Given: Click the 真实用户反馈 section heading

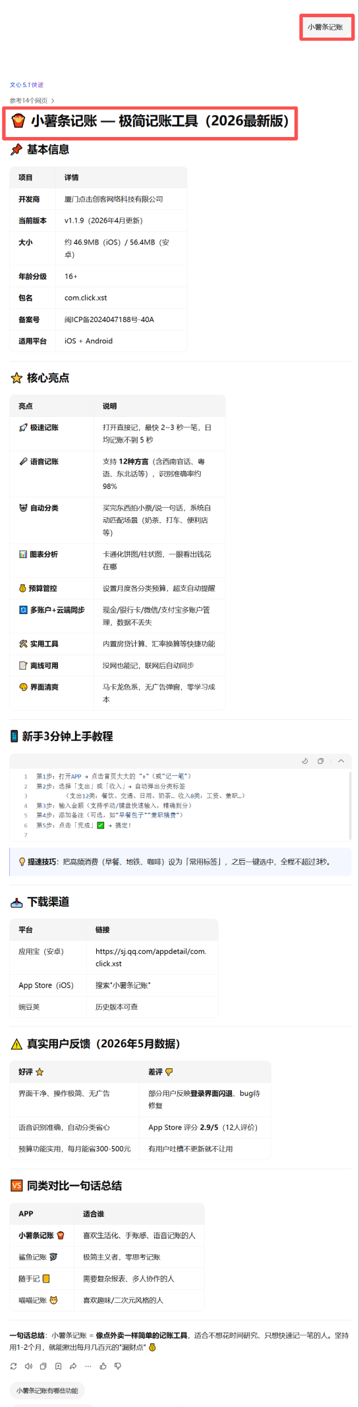Looking at the screenshot, I should click(96, 1044).
